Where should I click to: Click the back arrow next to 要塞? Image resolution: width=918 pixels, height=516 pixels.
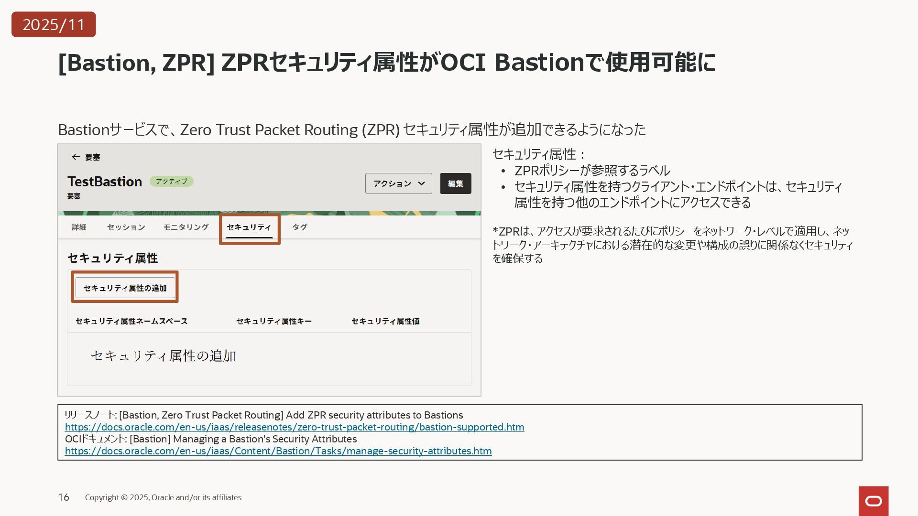click(x=76, y=157)
